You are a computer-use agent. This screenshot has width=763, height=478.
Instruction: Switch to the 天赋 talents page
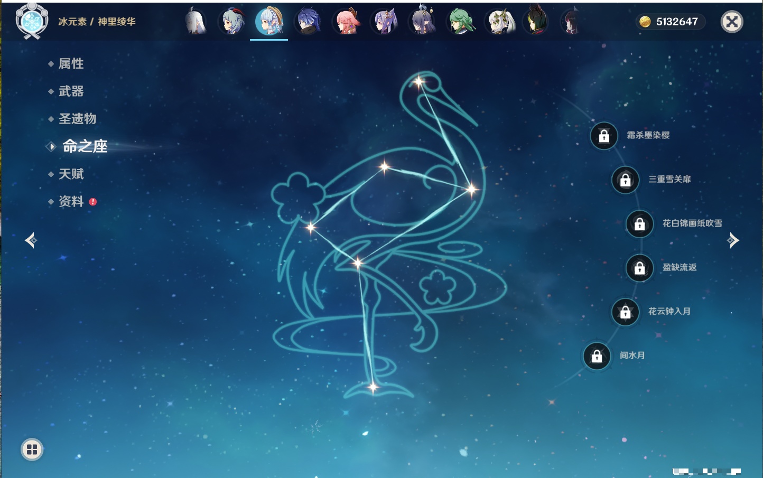tap(71, 174)
